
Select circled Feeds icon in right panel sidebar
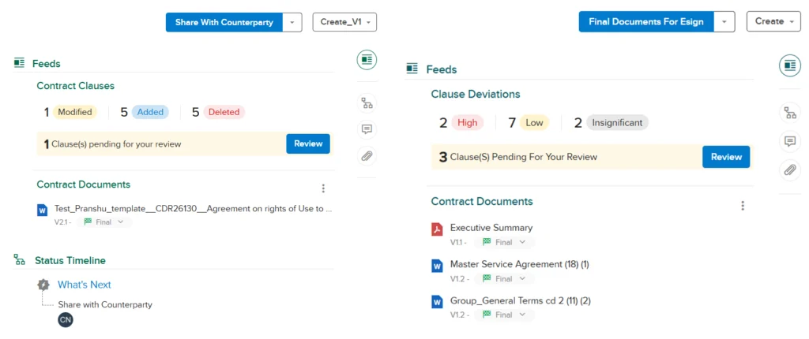[x=789, y=65]
